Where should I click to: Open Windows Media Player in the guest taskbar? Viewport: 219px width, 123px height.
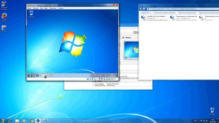tap(51, 76)
